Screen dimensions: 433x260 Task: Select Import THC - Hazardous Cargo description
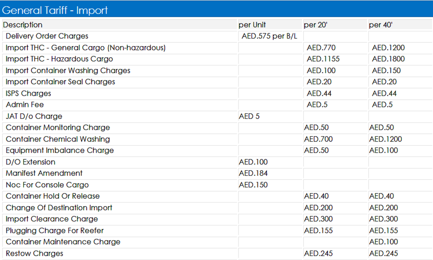click(59, 59)
